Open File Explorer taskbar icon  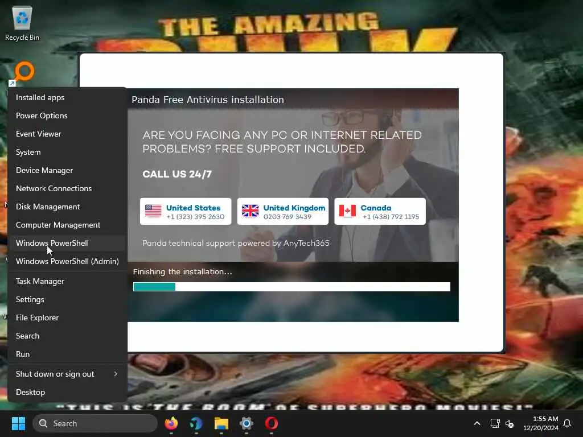pyautogui.click(x=221, y=423)
